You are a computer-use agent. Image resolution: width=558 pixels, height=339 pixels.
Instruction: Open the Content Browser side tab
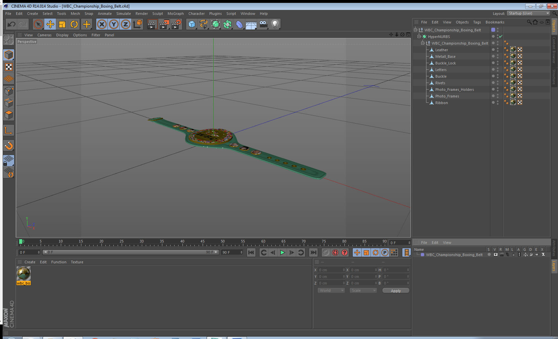pos(554,50)
